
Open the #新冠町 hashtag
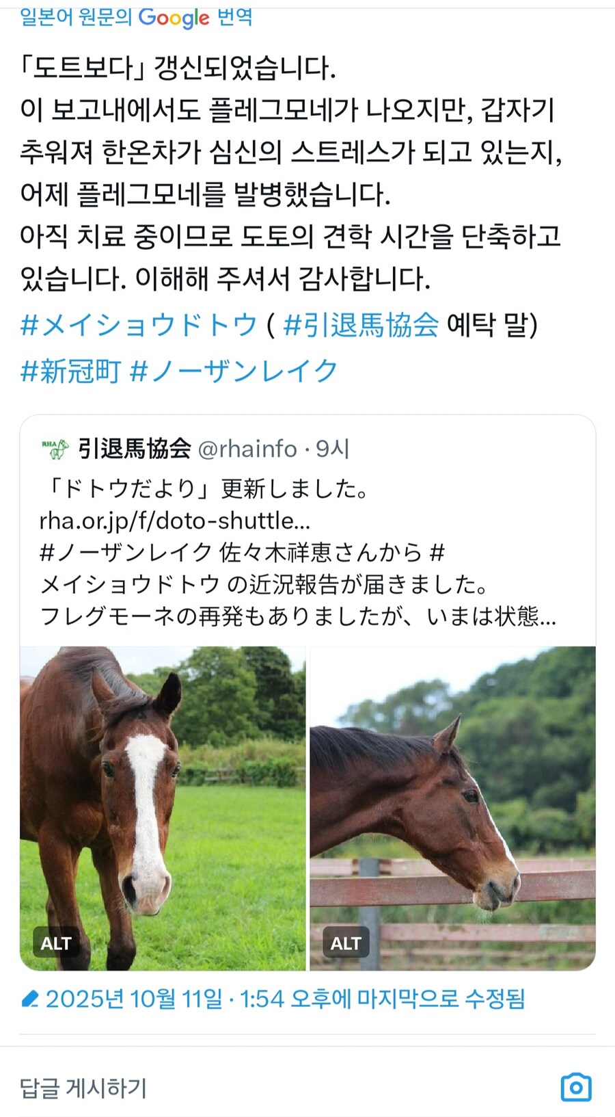click(x=70, y=371)
